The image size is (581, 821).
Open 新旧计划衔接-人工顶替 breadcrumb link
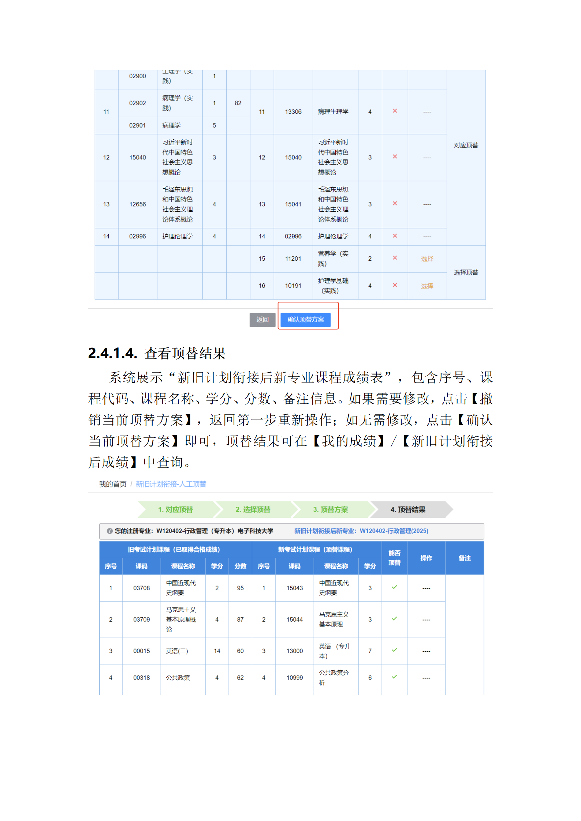pos(171,484)
